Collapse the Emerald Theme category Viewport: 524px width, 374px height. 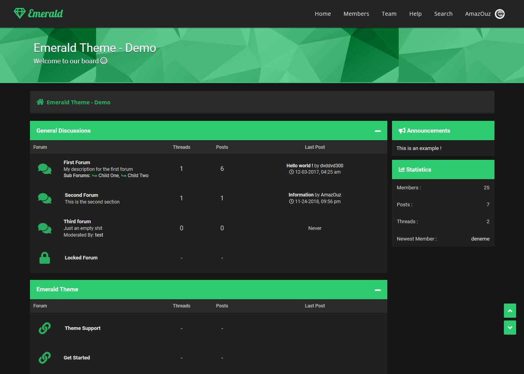(377, 290)
